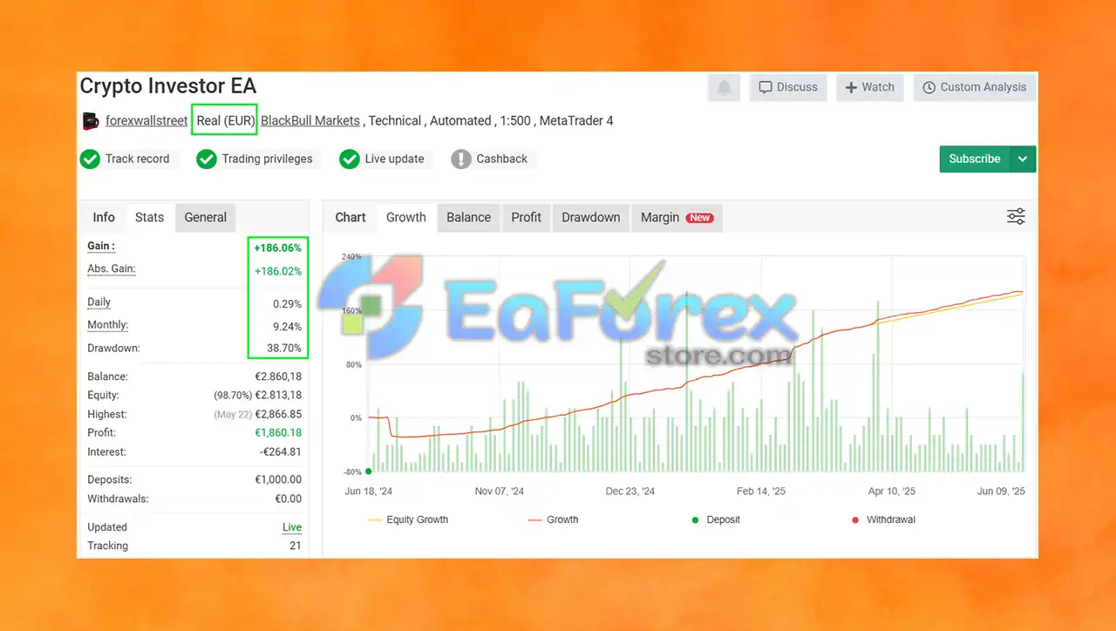Open Custom Analysis
The image size is (1116, 631).
975,87
